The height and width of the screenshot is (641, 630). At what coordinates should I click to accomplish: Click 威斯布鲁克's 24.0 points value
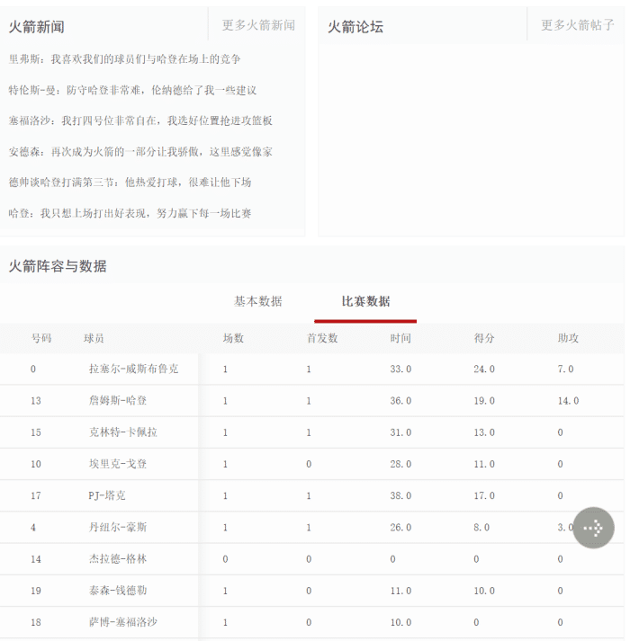pos(484,369)
